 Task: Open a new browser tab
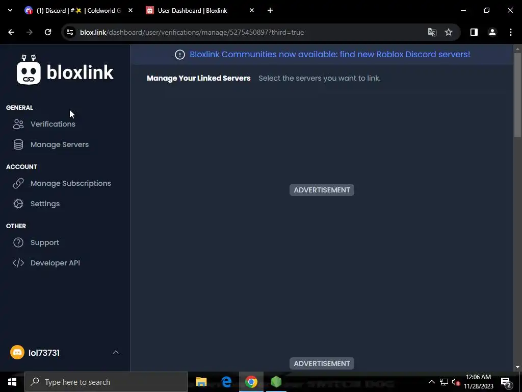click(270, 10)
